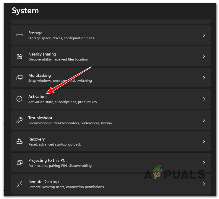Open the Recovery row chevron

pyautogui.click(x=204, y=141)
